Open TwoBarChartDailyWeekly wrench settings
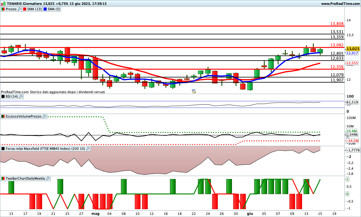361x217 pixels. pos(48,178)
